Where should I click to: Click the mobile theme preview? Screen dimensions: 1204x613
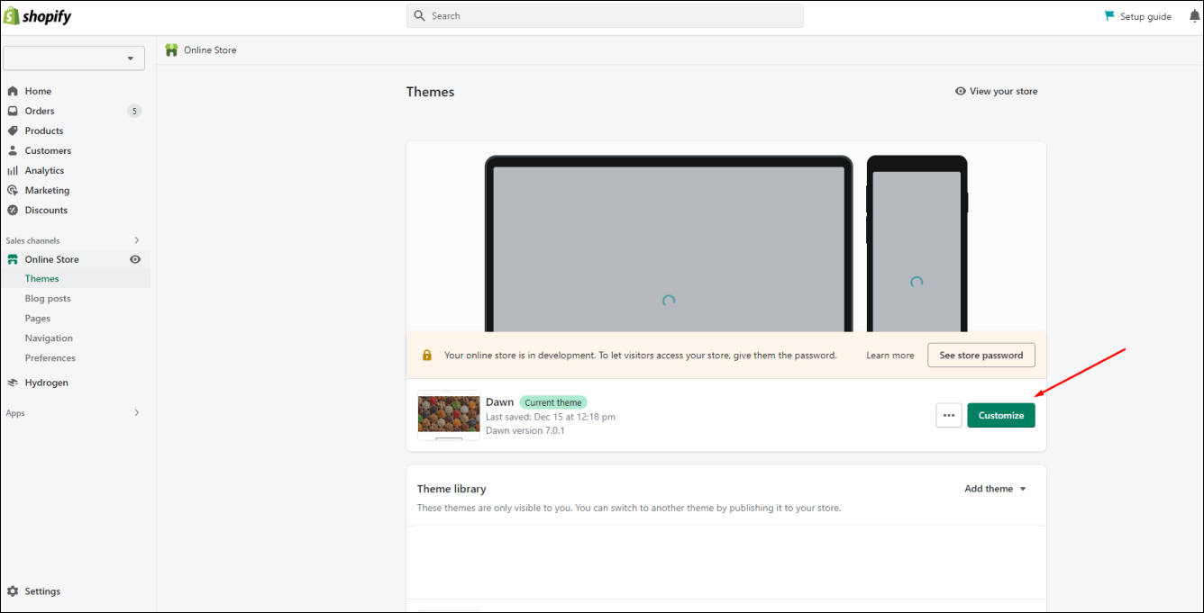tap(917, 245)
